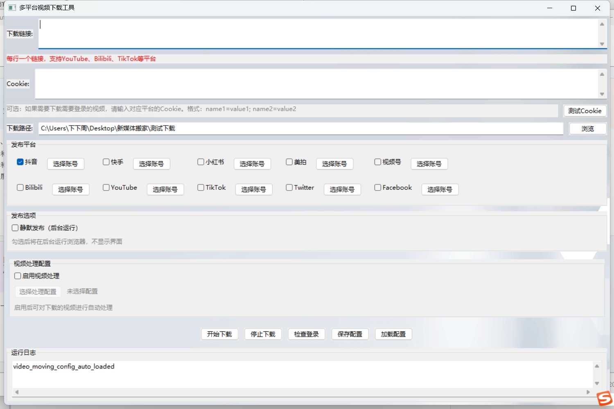Screen dimensions: 614x409
Task: Open 选择账号 for 美拍
Action: pyautogui.click(x=334, y=164)
